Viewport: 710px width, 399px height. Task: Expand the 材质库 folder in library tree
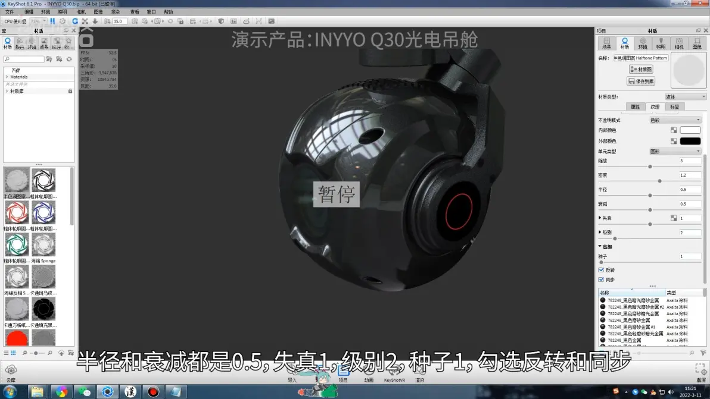(x=7, y=92)
